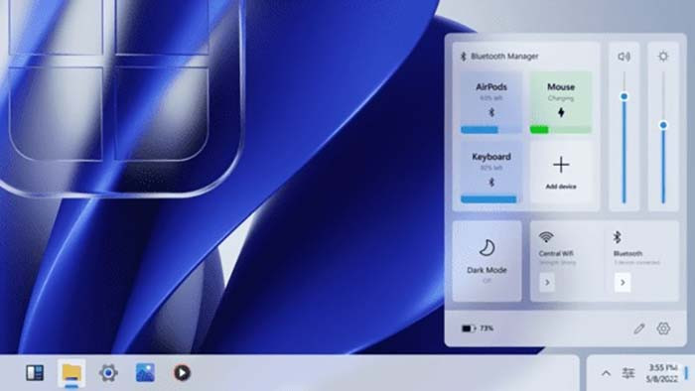The width and height of the screenshot is (695, 391).
Task: Toggle Dark Mode tile
Action: (486, 261)
